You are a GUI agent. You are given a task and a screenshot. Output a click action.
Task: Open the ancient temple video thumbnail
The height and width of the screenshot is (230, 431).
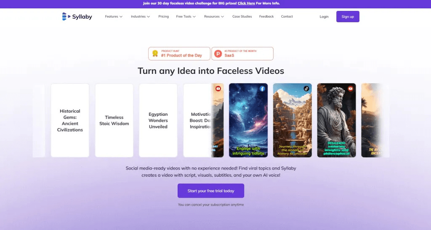click(292, 120)
